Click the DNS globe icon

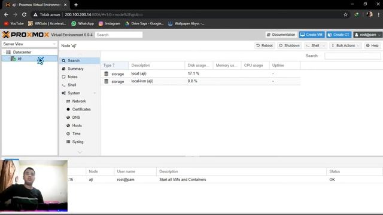point(68,118)
